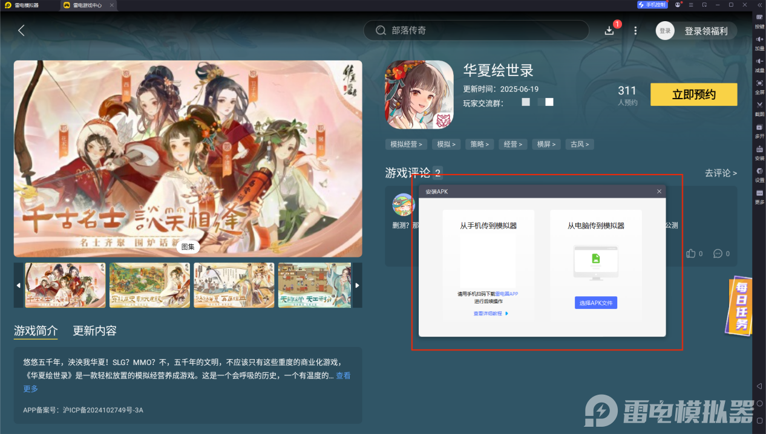Click the 模拟 tag
Image resolution: width=766 pixels, height=434 pixels.
tap(447, 144)
